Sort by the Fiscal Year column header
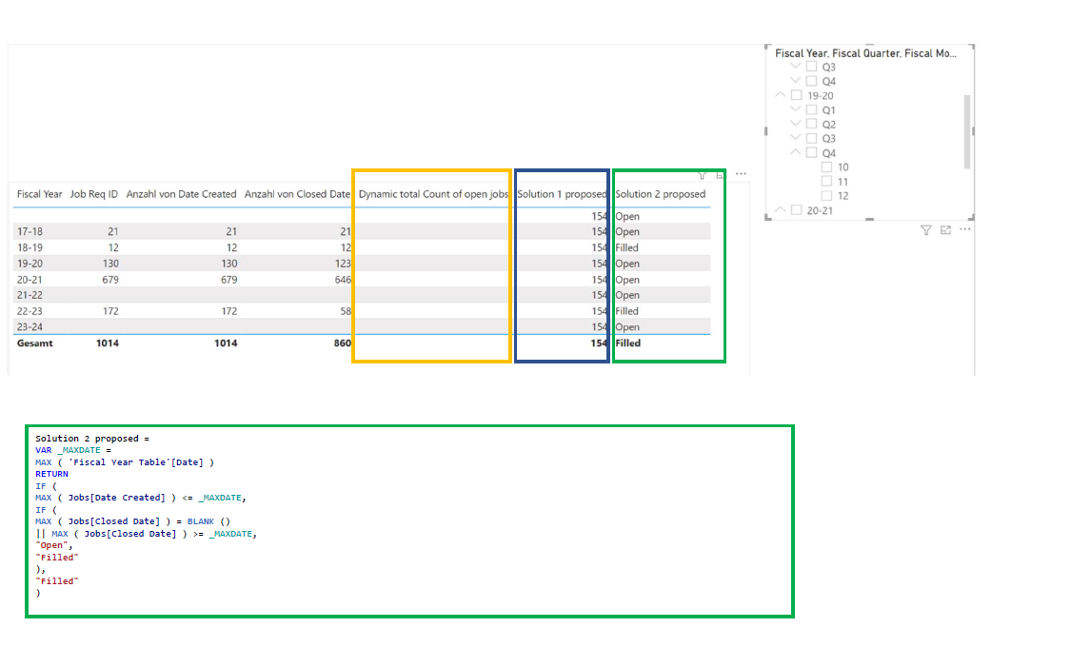1071x667 pixels. tap(40, 194)
